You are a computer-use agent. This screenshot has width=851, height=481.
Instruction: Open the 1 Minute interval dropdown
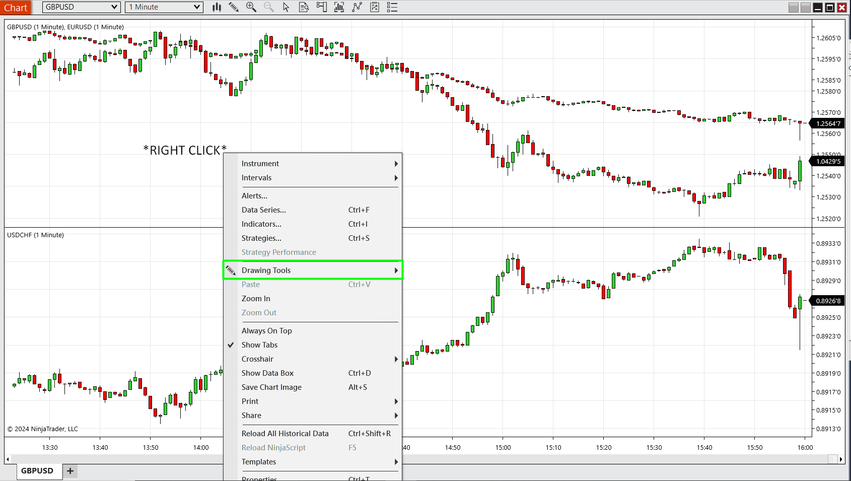[164, 7]
